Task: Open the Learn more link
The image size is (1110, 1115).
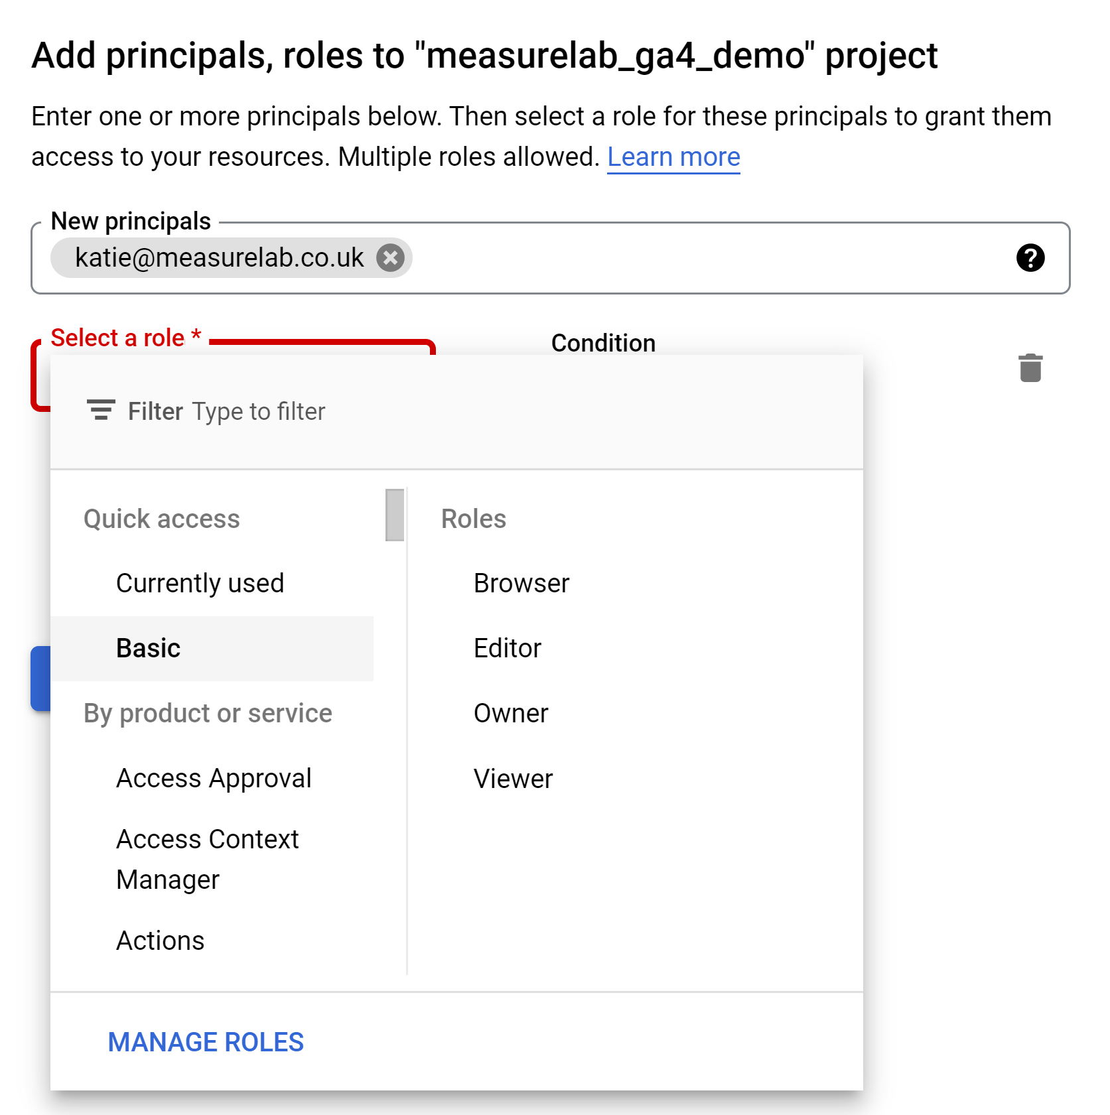Action: click(673, 157)
